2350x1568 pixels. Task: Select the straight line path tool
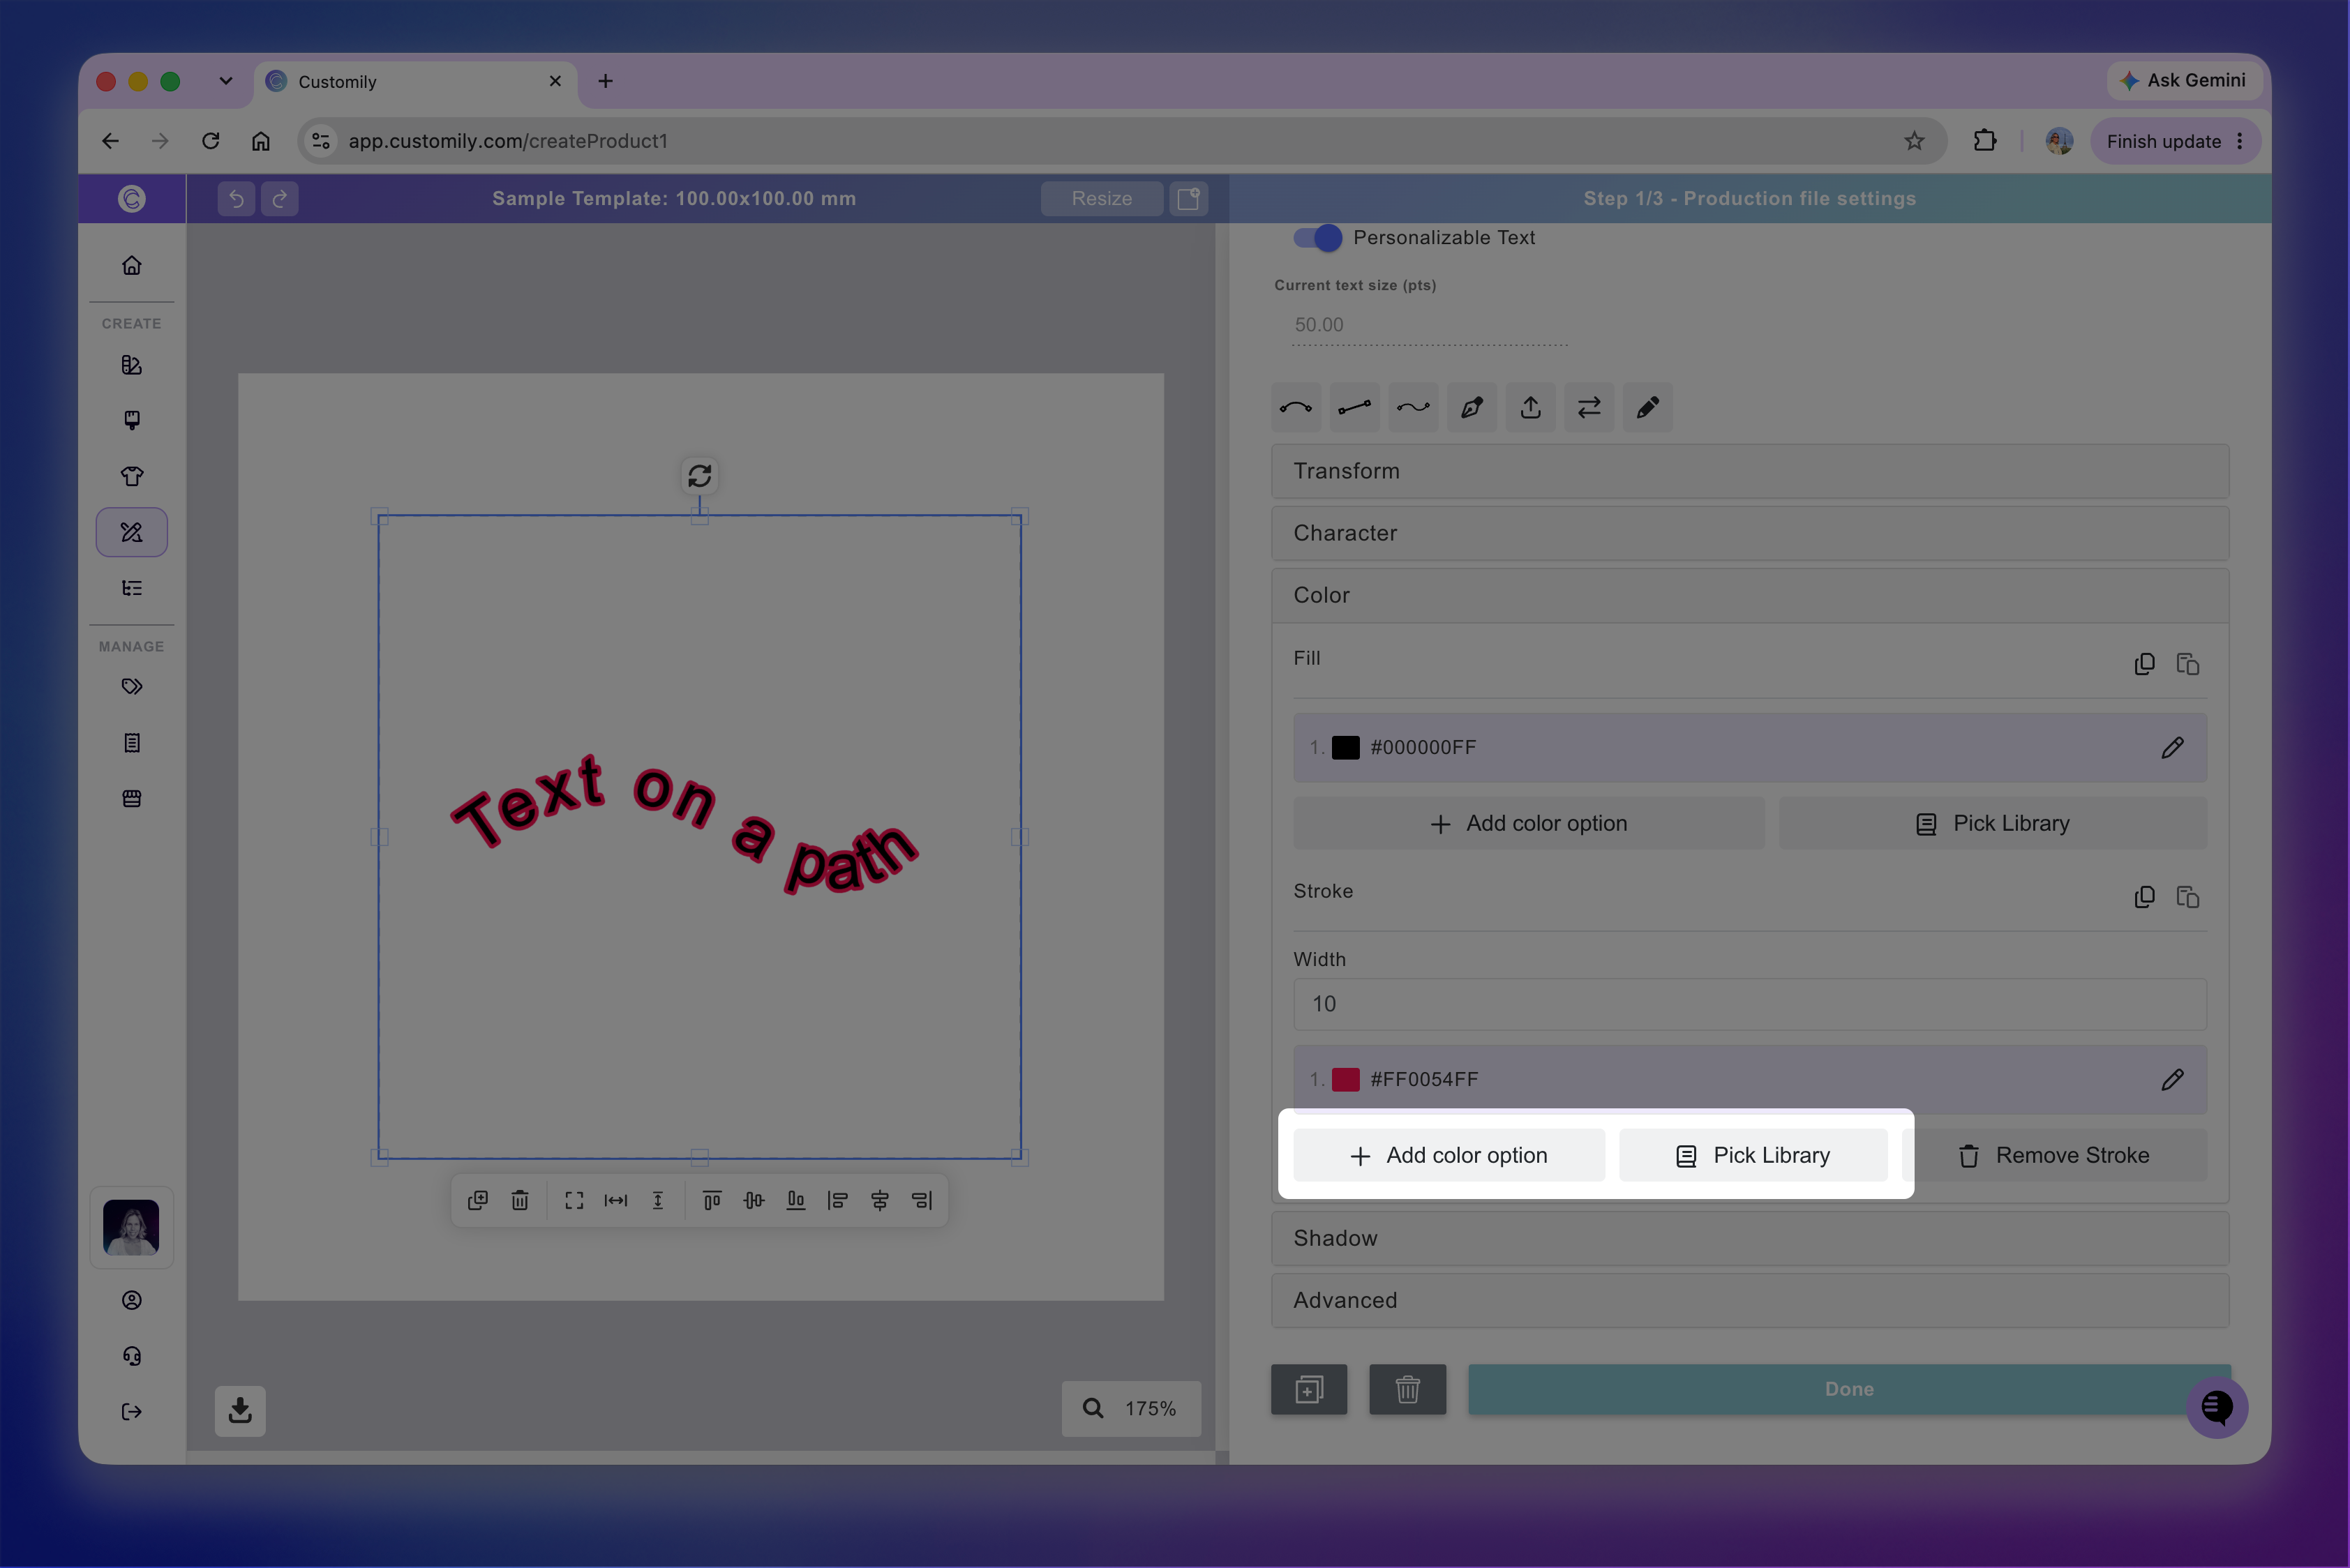click(x=1354, y=407)
